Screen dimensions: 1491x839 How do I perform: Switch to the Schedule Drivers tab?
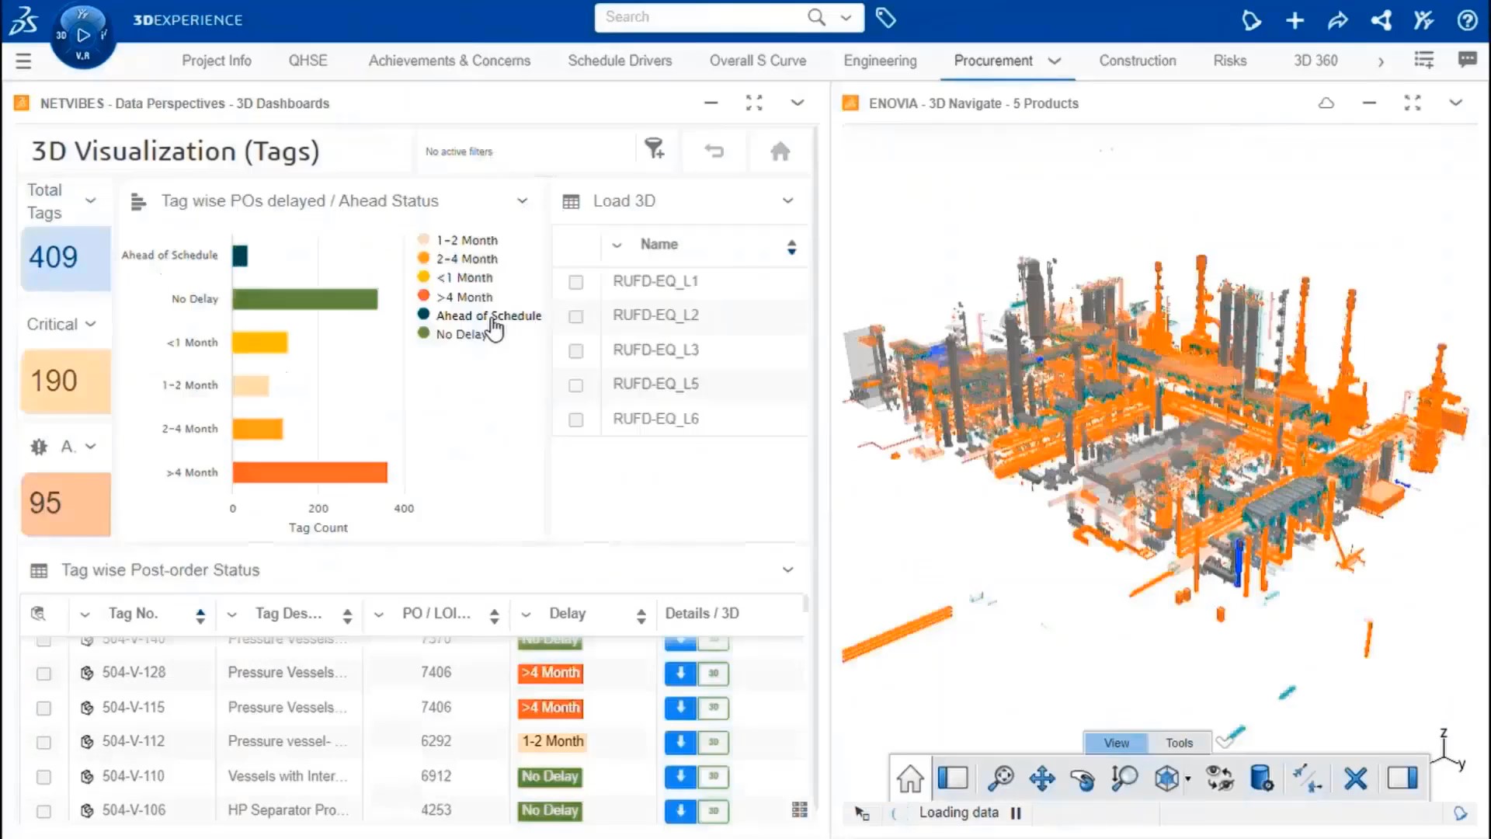pos(618,61)
